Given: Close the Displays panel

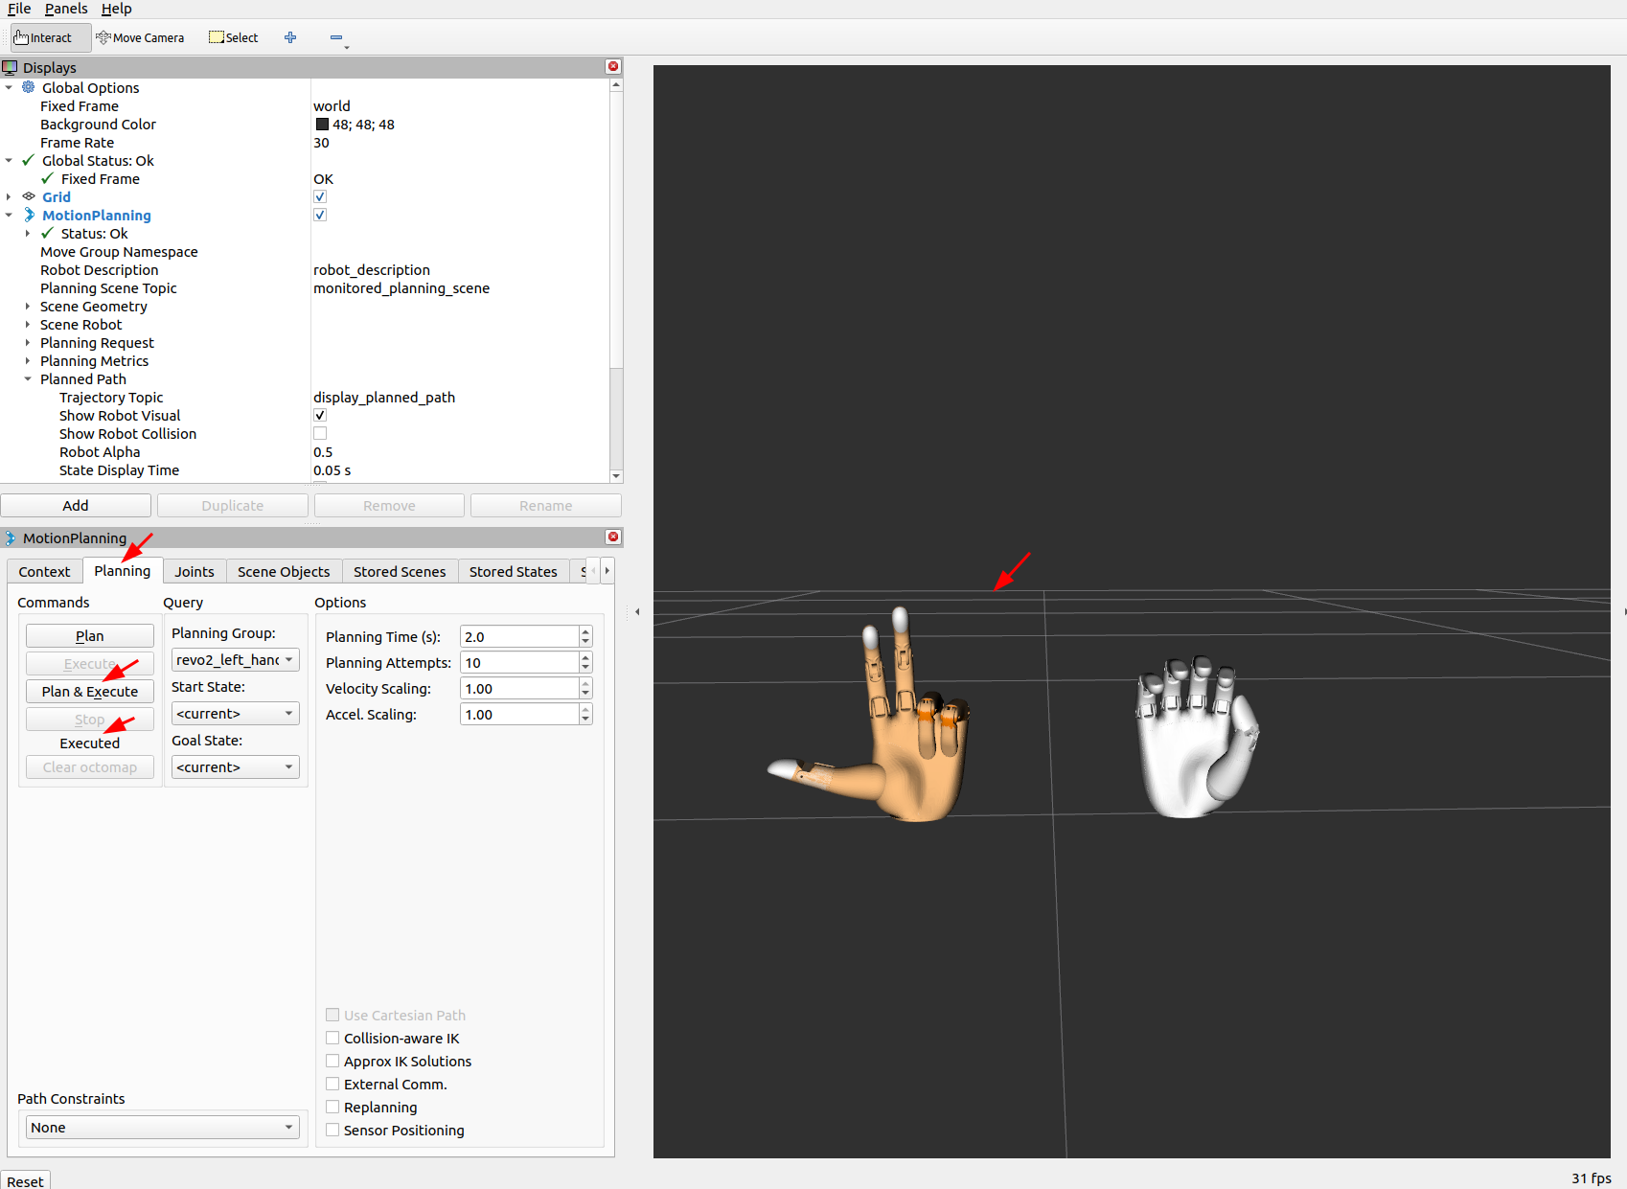Looking at the screenshot, I should pos(613,67).
